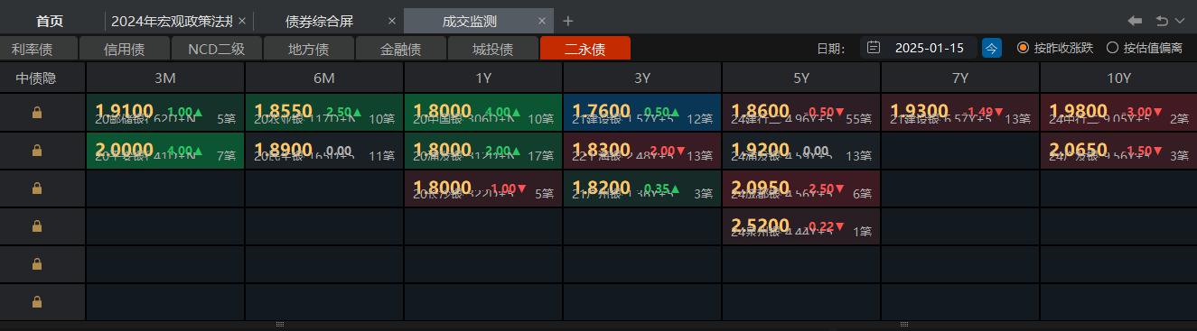Screen dimensions: 1197x331
Task: Click the 1.8000 cell with +4.00 change
Action: pos(483,113)
